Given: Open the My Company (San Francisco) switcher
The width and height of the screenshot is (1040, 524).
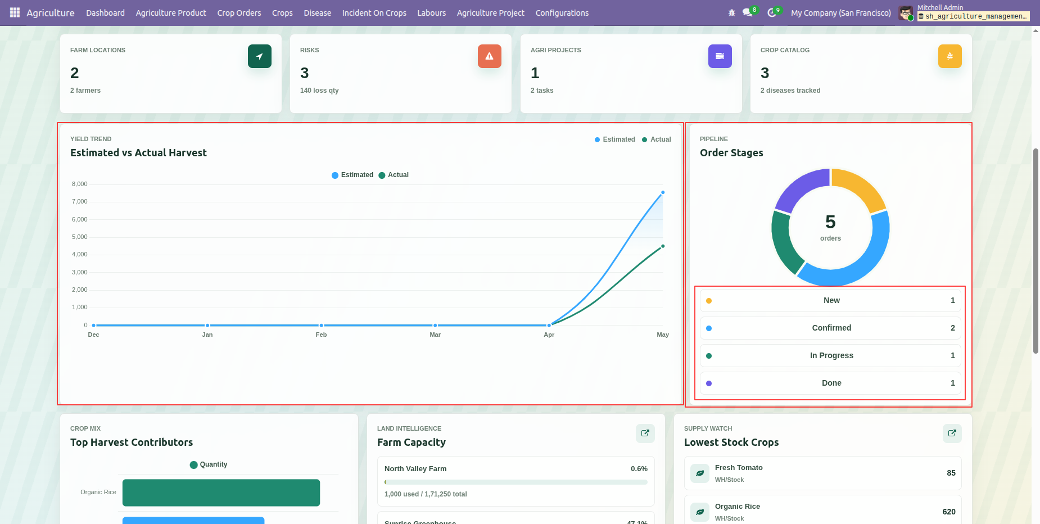Looking at the screenshot, I should tap(841, 13).
